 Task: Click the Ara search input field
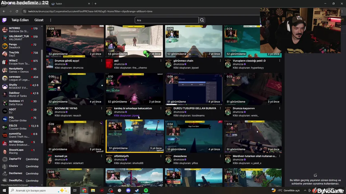167,20
